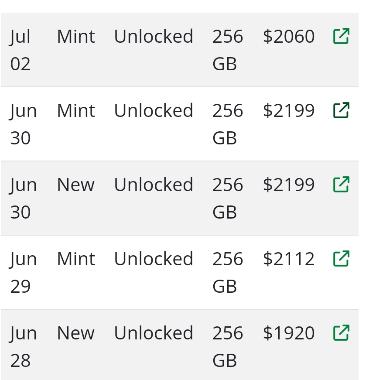Click $2199 price in the Mint row

(288, 111)
